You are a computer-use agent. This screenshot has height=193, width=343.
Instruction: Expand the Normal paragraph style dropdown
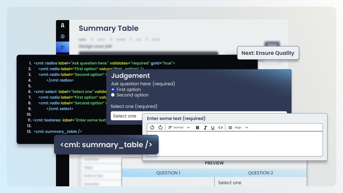click(x=179, y=127)
